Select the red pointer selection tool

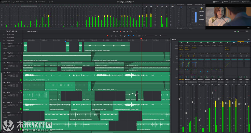108,36
